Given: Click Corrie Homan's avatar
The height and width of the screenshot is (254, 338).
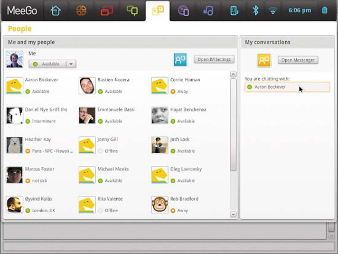Looking at the screenshot, I should click(159, 86).
